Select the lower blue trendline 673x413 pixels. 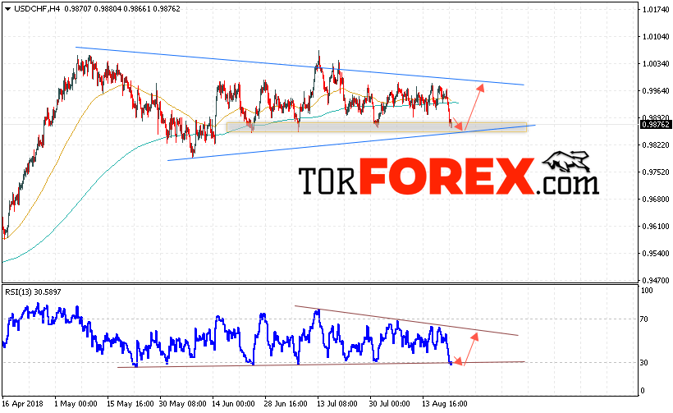(x=351, y=143)
